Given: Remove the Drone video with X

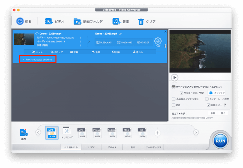Looking at the screenshot, I should click(165, 31).
